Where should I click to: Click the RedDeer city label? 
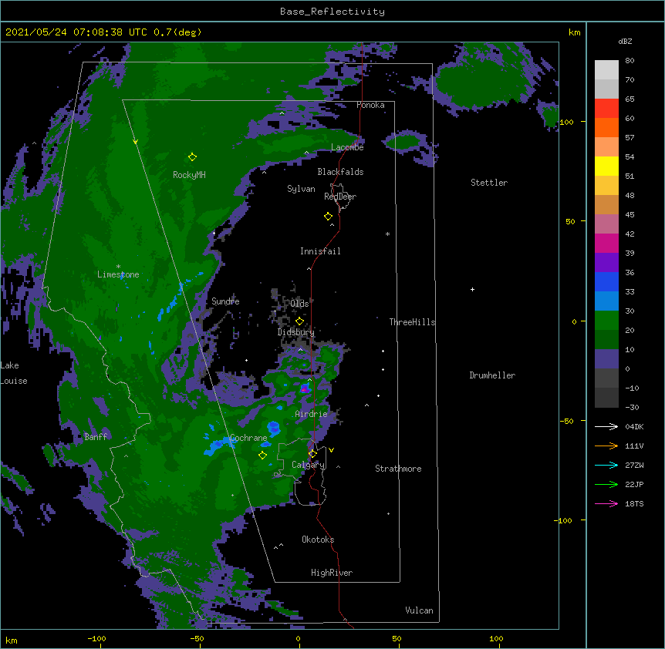[x=340, y=197]
